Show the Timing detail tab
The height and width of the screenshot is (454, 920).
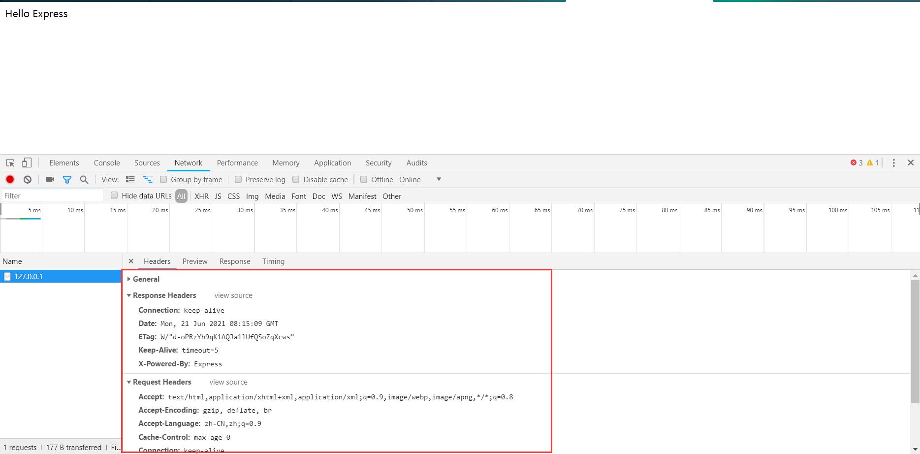tap(273, 261)
